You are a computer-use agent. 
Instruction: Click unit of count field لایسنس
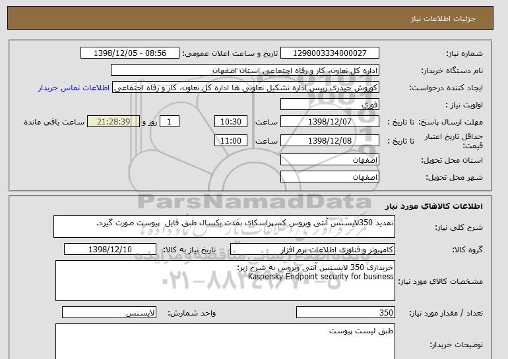coord(109,313)
